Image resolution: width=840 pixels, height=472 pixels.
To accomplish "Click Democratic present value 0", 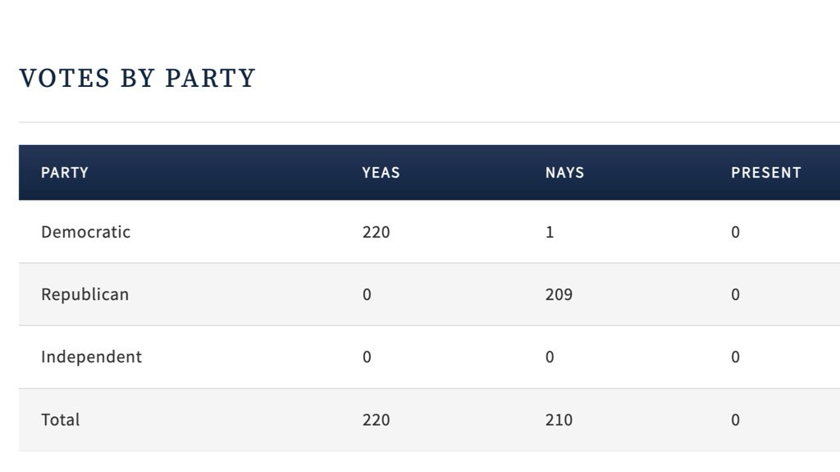I will (735, 232).
